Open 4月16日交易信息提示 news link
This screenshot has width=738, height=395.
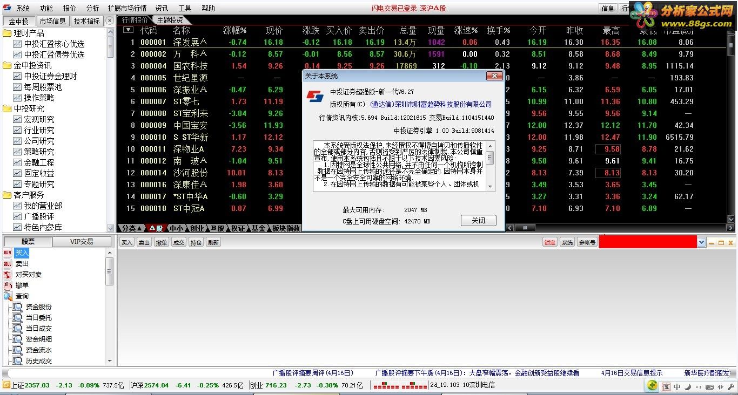pos(632,373)
